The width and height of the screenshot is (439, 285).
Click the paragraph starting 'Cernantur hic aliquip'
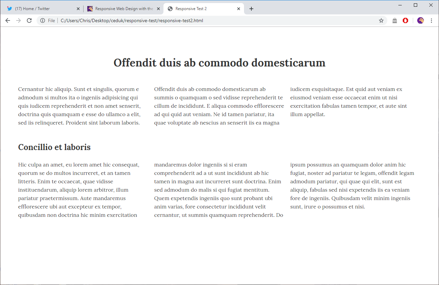point(80,106)
